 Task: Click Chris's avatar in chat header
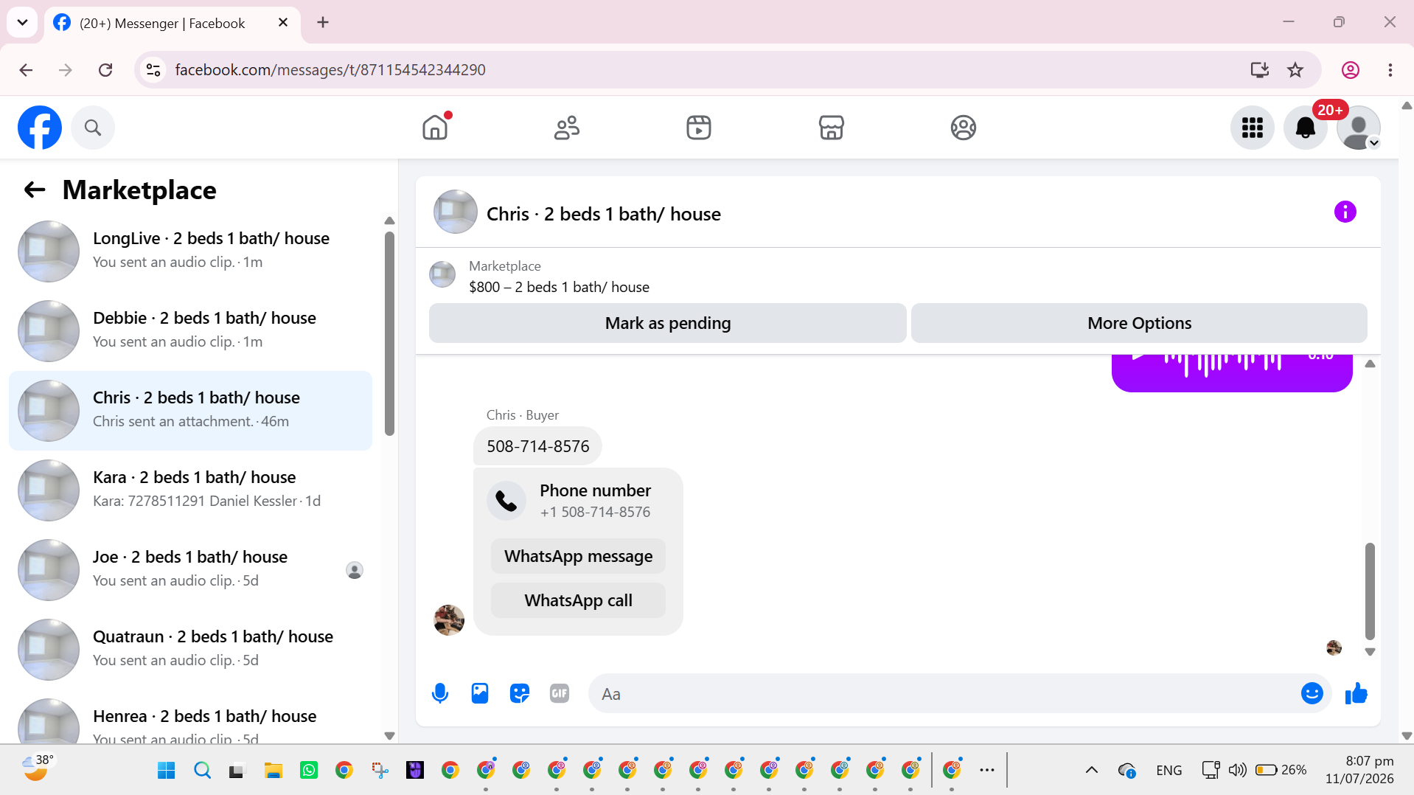[x=456, y=212]
